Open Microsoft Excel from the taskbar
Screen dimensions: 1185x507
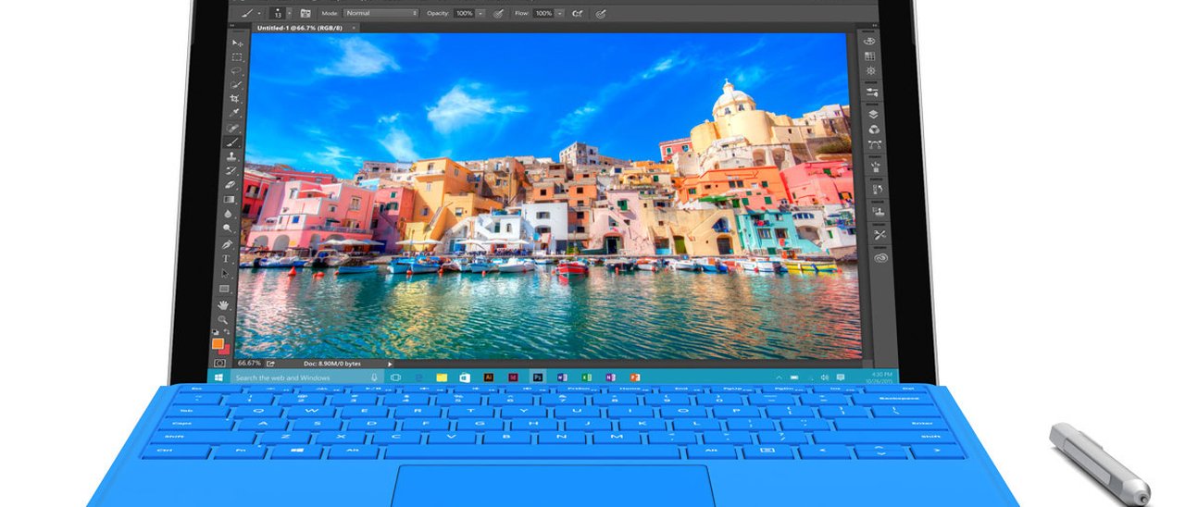click(x=586, y=377)
